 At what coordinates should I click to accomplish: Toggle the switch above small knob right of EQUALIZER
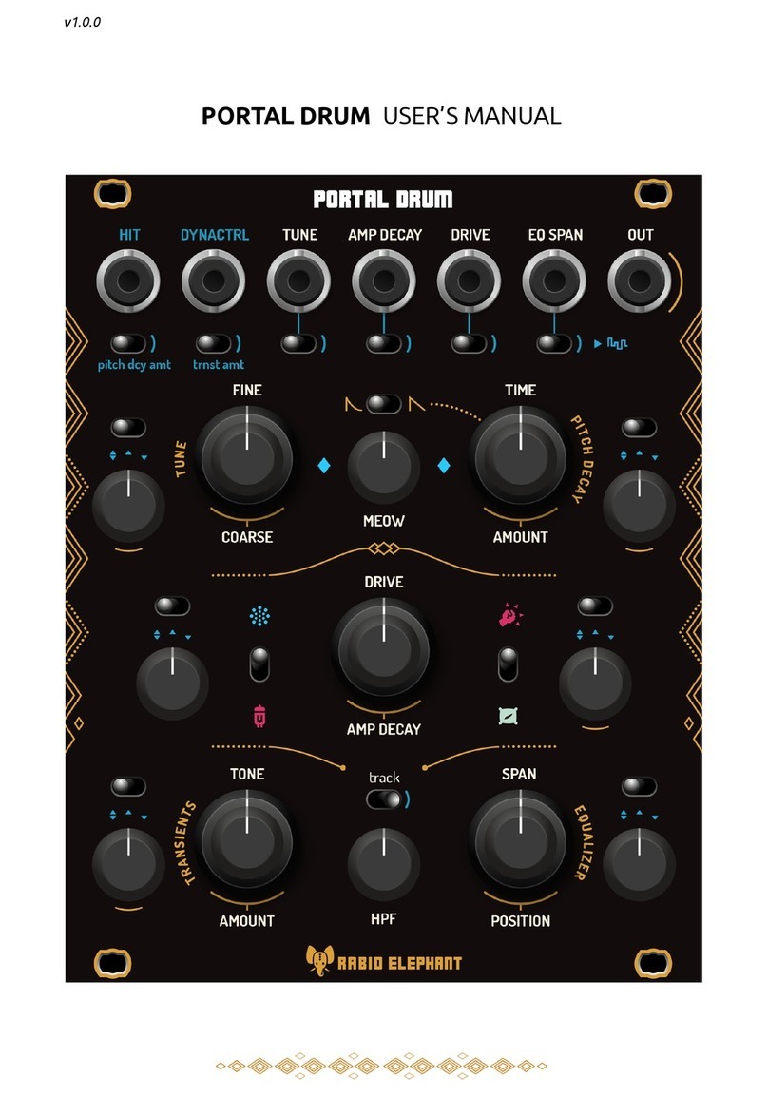coord(640,786)
